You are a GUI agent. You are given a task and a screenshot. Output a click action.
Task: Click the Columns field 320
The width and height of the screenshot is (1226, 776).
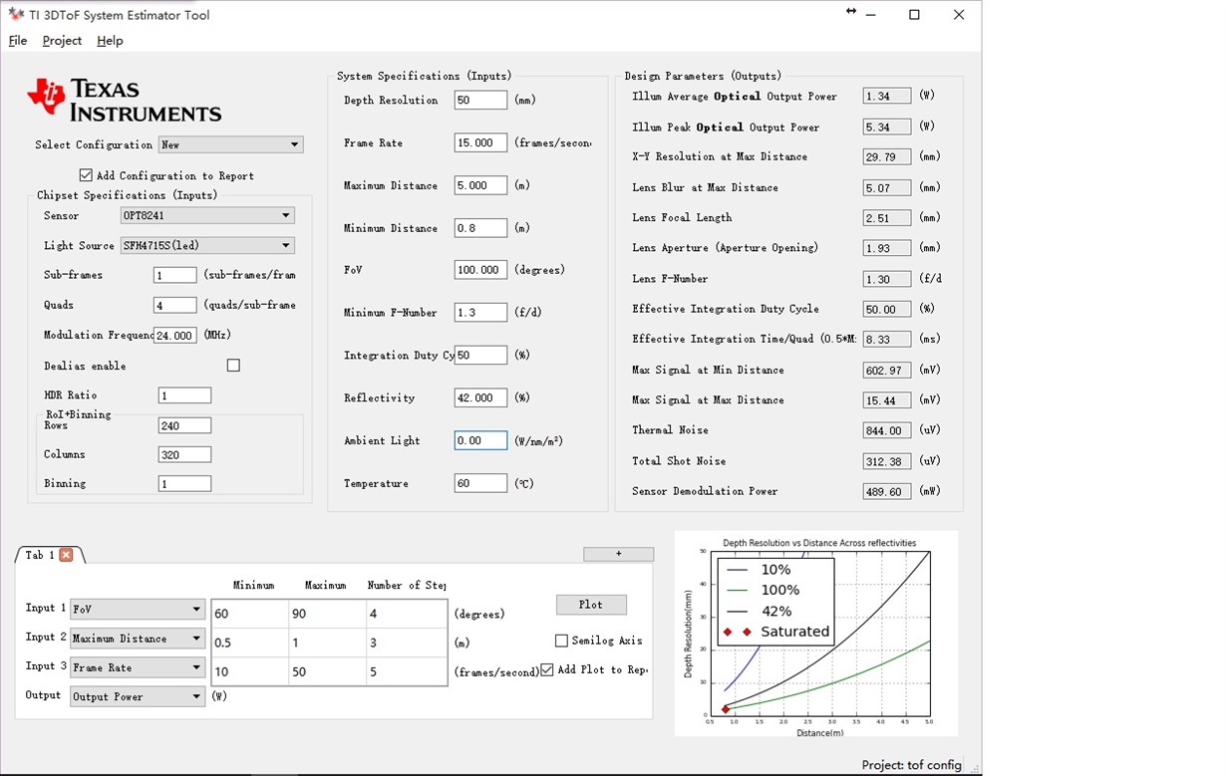pos(184,454)
